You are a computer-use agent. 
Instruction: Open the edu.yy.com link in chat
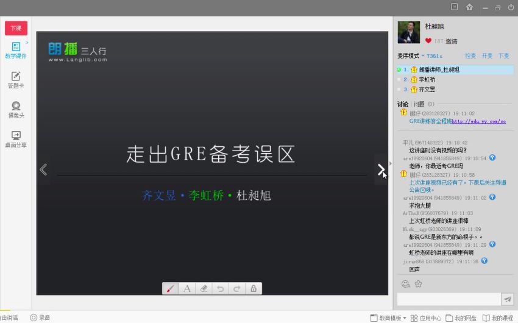tap(478, 121)
